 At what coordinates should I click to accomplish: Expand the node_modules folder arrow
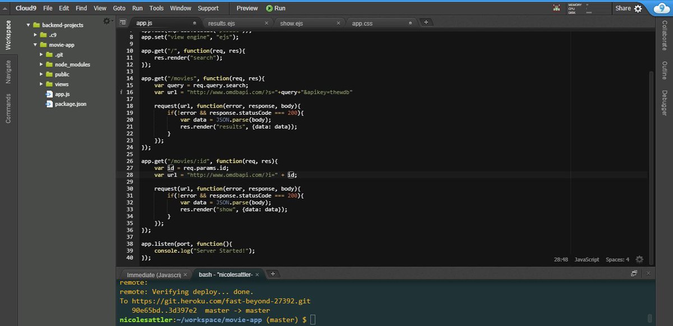pos(42,64)
